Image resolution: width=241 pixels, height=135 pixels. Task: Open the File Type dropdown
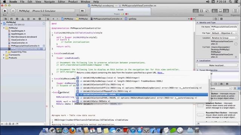pos(224,33)
